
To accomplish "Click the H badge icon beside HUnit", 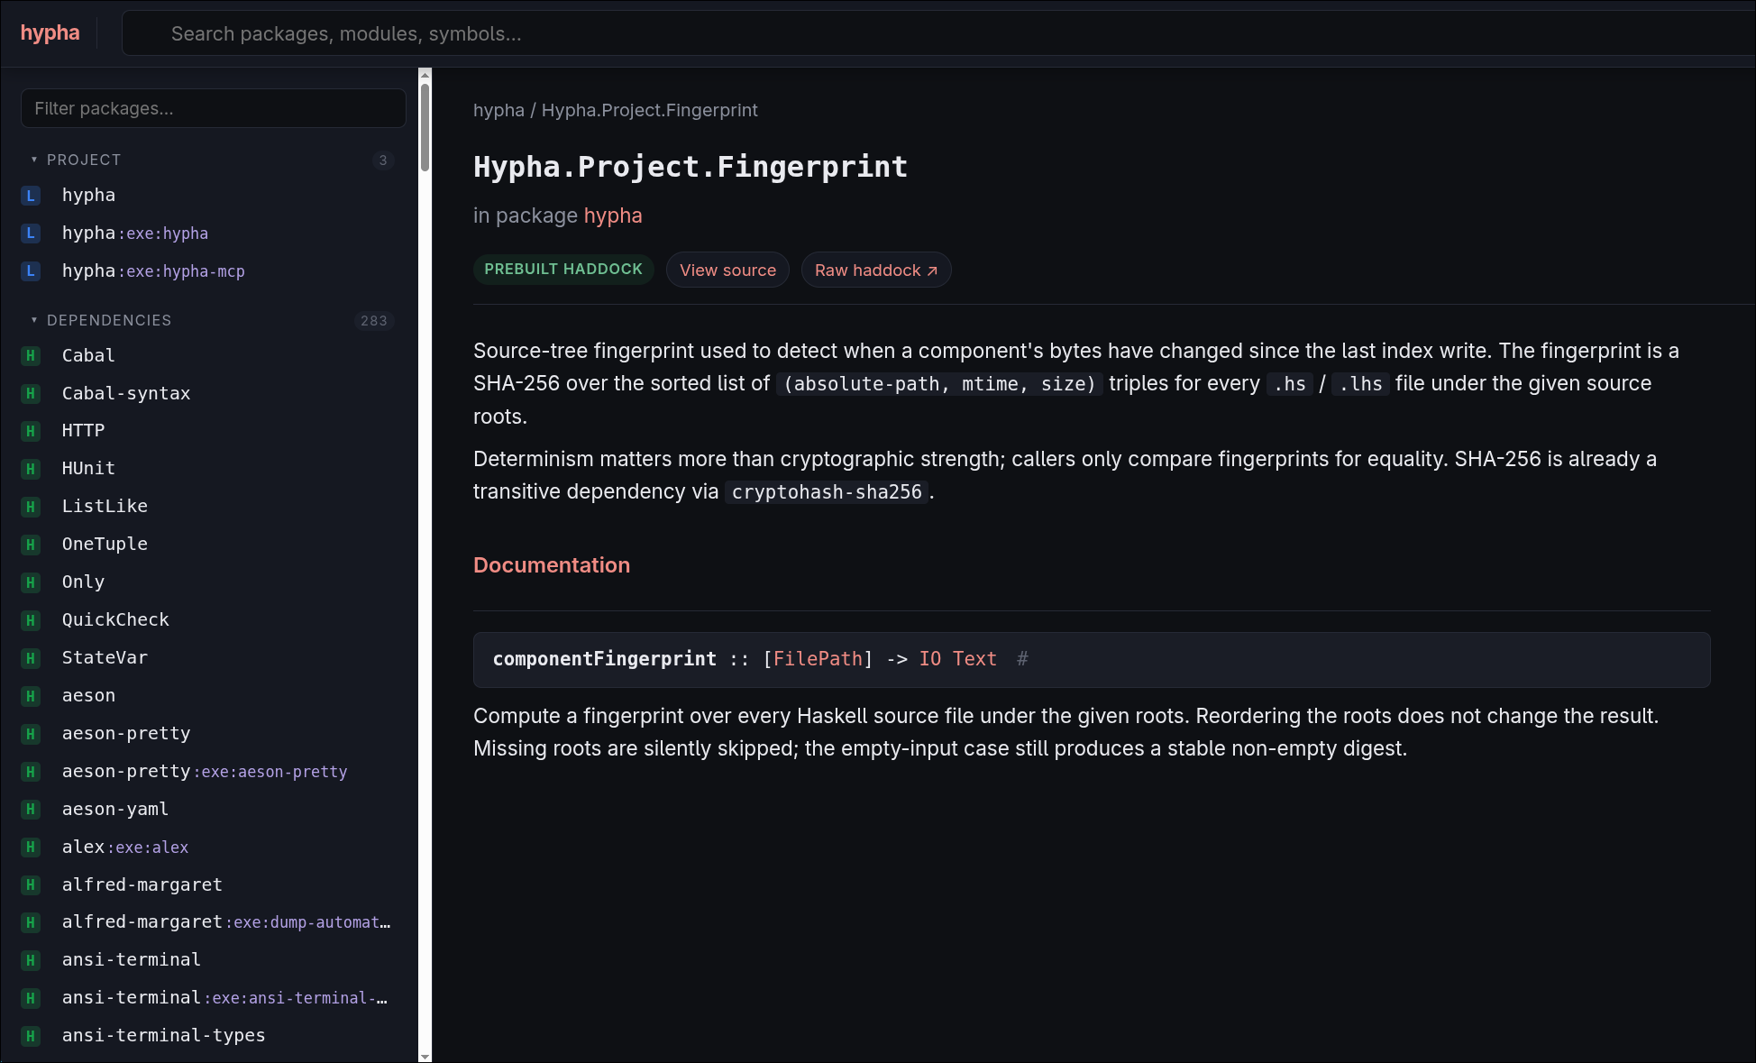I will pyautogui.click(x=31, y=469).
